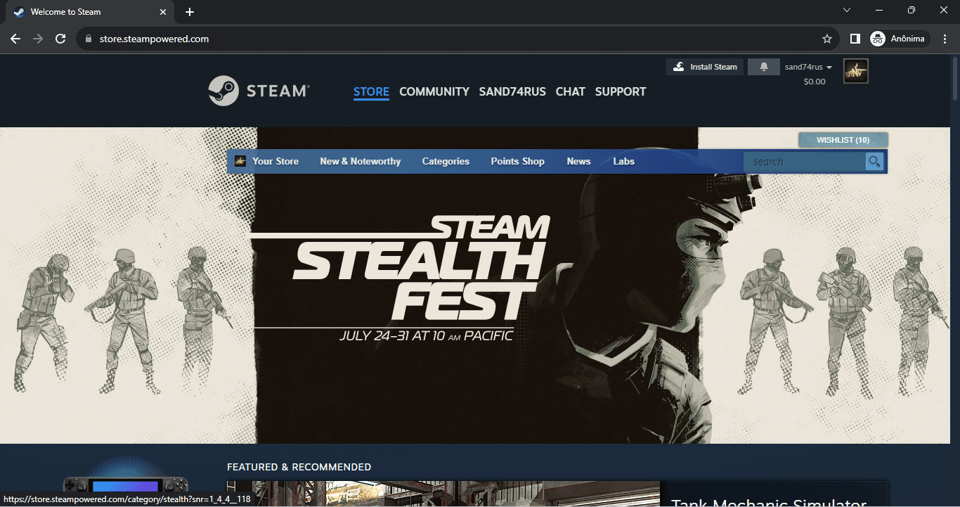Click the store search input field
960x507 pixels.
point(805,162)
